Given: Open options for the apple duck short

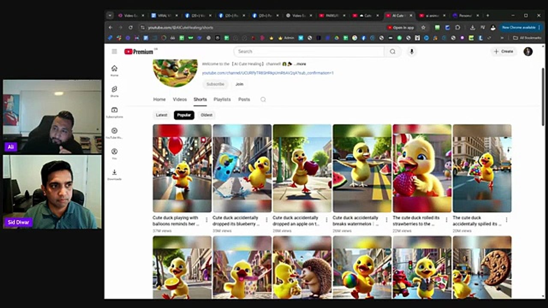Looking at the screenshot, I should (x=326, y=220).
